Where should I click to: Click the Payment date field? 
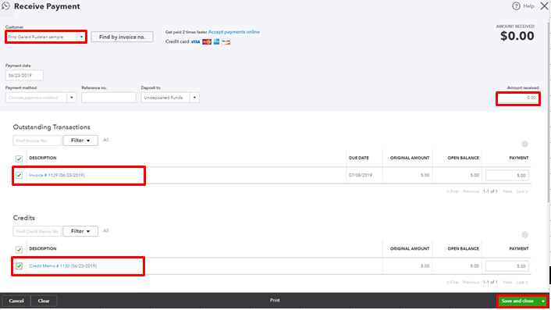click(x=24, y=75)
